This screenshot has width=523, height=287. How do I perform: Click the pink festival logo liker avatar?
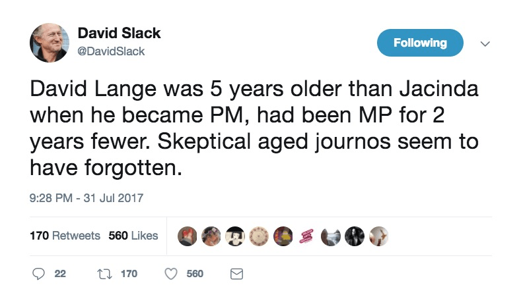pos(306,236)
